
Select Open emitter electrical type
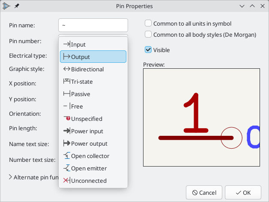coord(89,168)
